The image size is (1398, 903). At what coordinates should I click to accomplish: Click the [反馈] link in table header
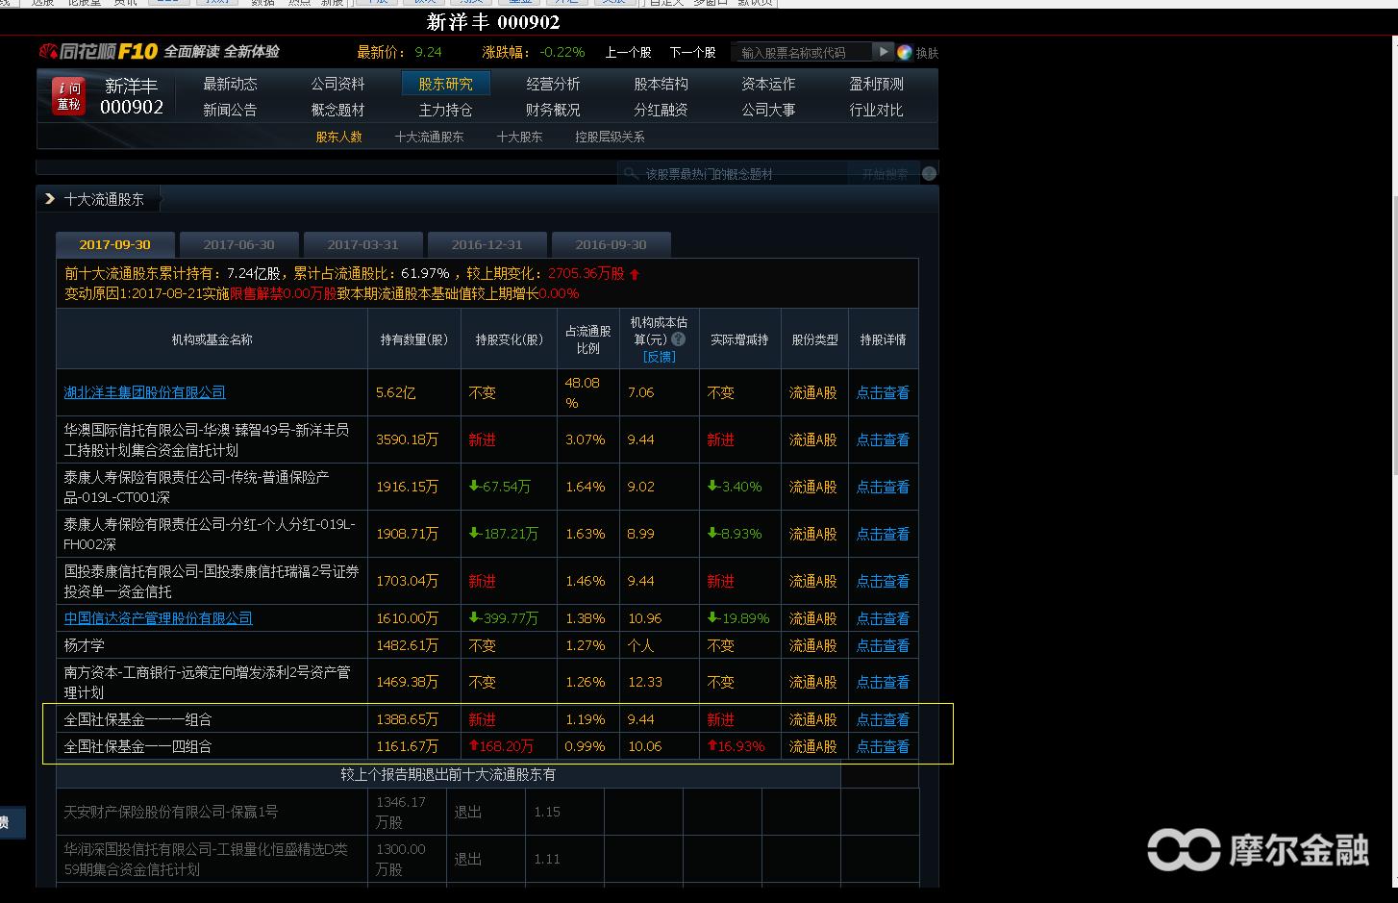pos(659,357)
